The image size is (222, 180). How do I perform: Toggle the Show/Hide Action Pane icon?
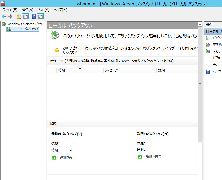(x=40, y=17)
